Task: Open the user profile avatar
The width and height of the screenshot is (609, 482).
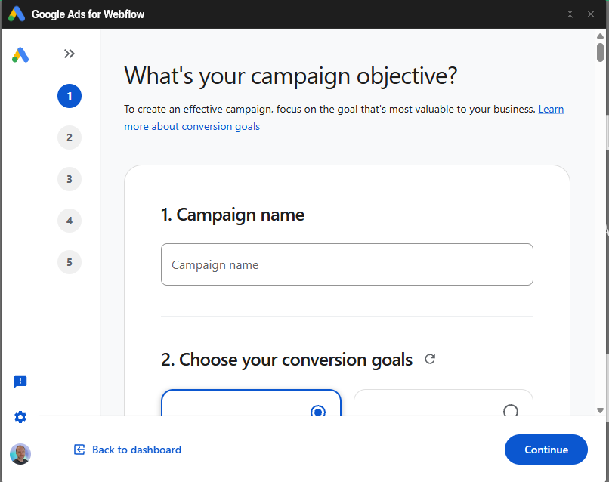Action: click(20, 454)
